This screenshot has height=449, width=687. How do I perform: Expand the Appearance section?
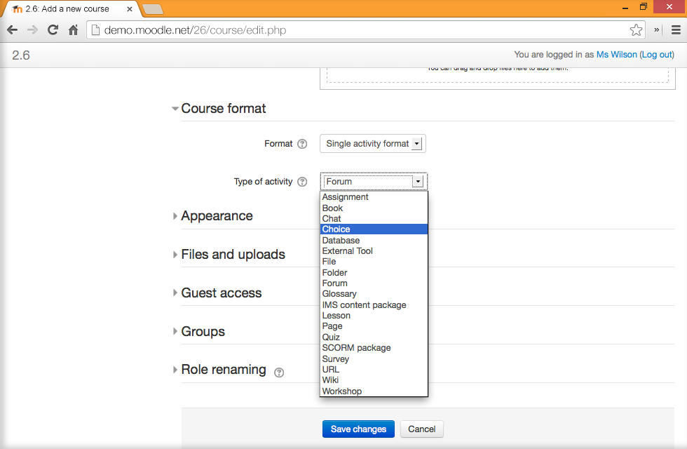[216, 216]
